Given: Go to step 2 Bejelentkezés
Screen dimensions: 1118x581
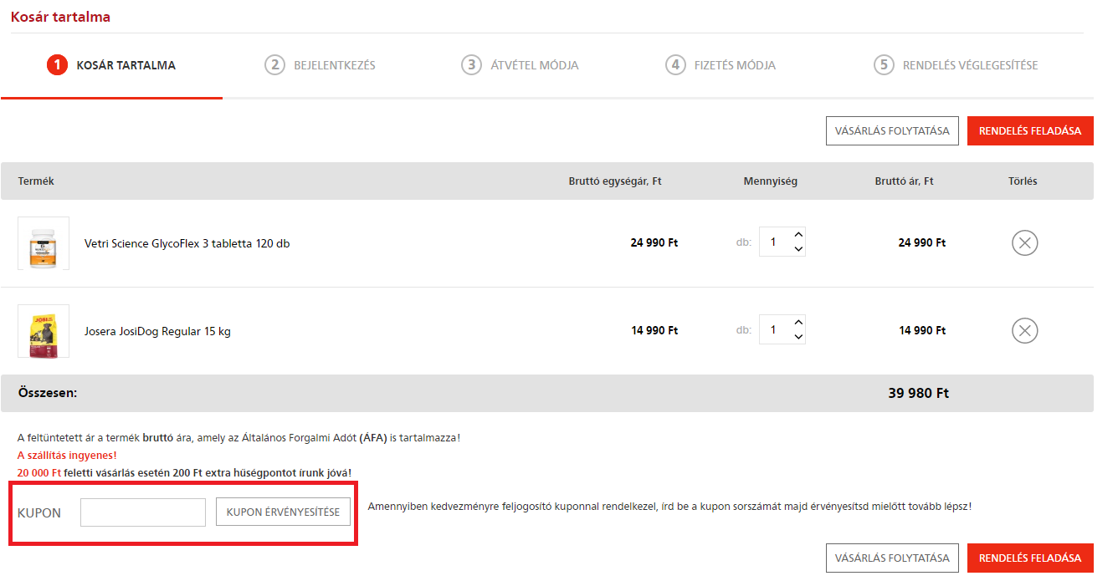Looking at the screenshot, I should tap(320, 65).
